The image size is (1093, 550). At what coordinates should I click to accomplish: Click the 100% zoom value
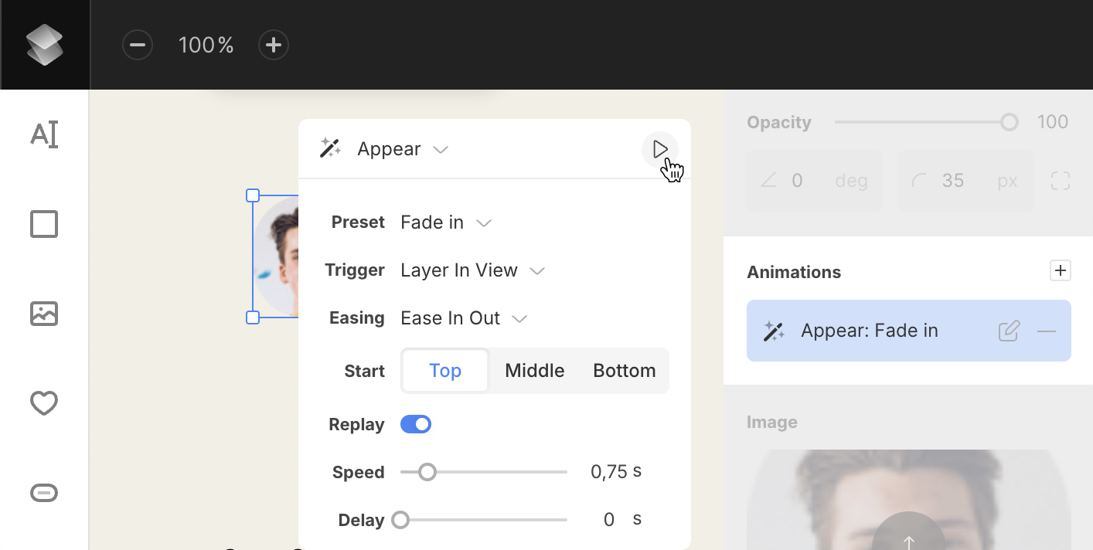tap(206, 45)
